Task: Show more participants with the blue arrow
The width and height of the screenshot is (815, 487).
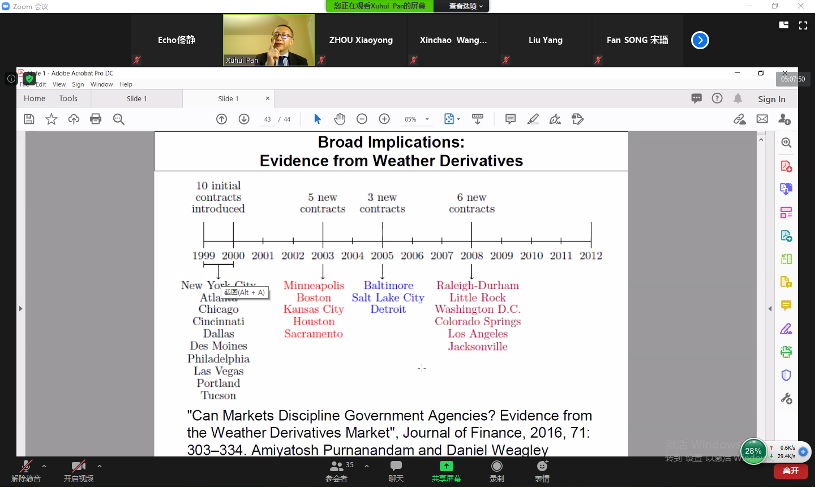Action: (700, 40)
